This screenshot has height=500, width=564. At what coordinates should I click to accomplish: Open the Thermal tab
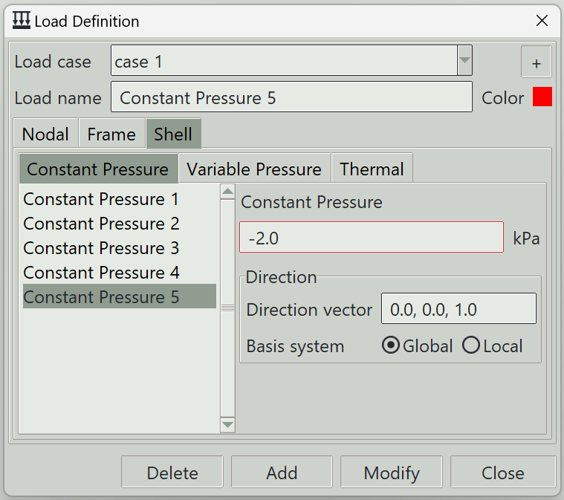pyautogui.click(x=372, y=169)
